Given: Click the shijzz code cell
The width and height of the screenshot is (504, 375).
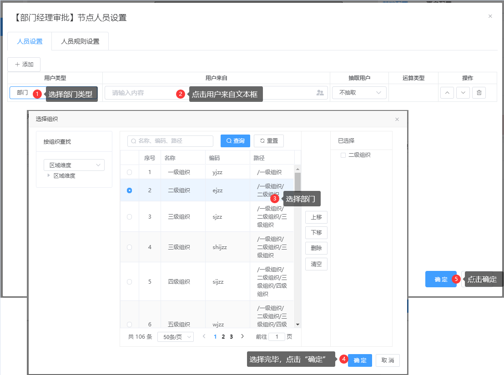Looking at the screenshot, I should click(x=228, y=247).
